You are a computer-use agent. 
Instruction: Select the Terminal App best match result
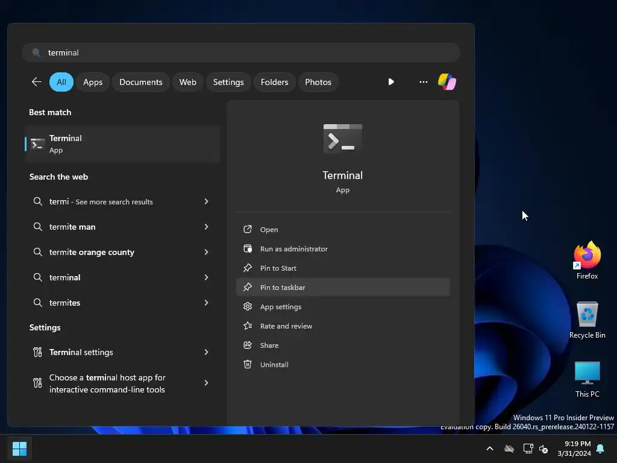coord(122,144)
